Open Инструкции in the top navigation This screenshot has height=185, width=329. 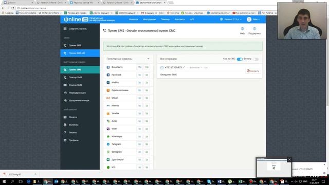tap(150, 20)
